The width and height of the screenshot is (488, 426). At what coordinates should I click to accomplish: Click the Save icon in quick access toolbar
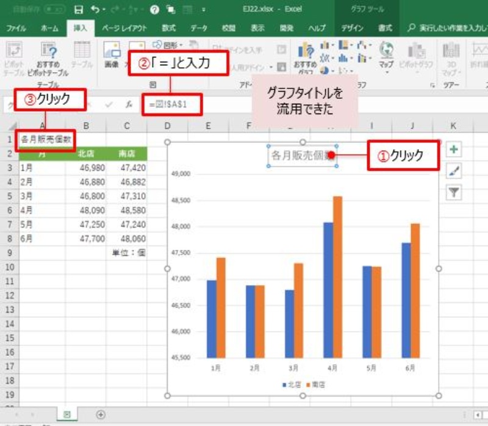78,10
